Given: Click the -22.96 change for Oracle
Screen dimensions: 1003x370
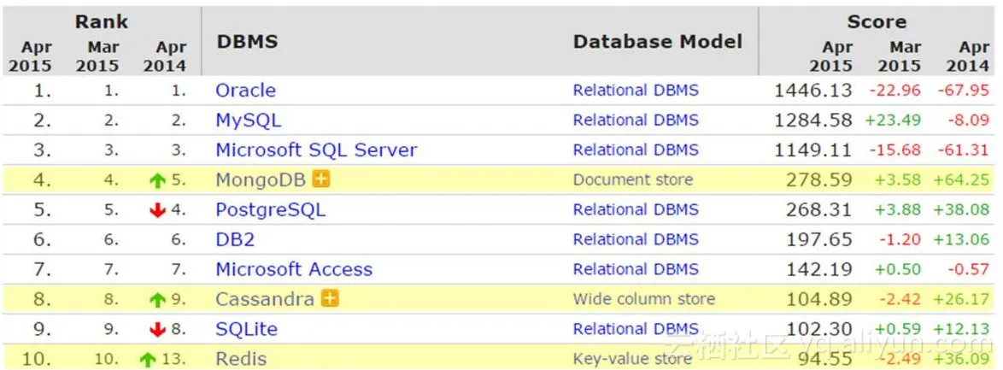Looking at the screenshot, I should point(894,91).
